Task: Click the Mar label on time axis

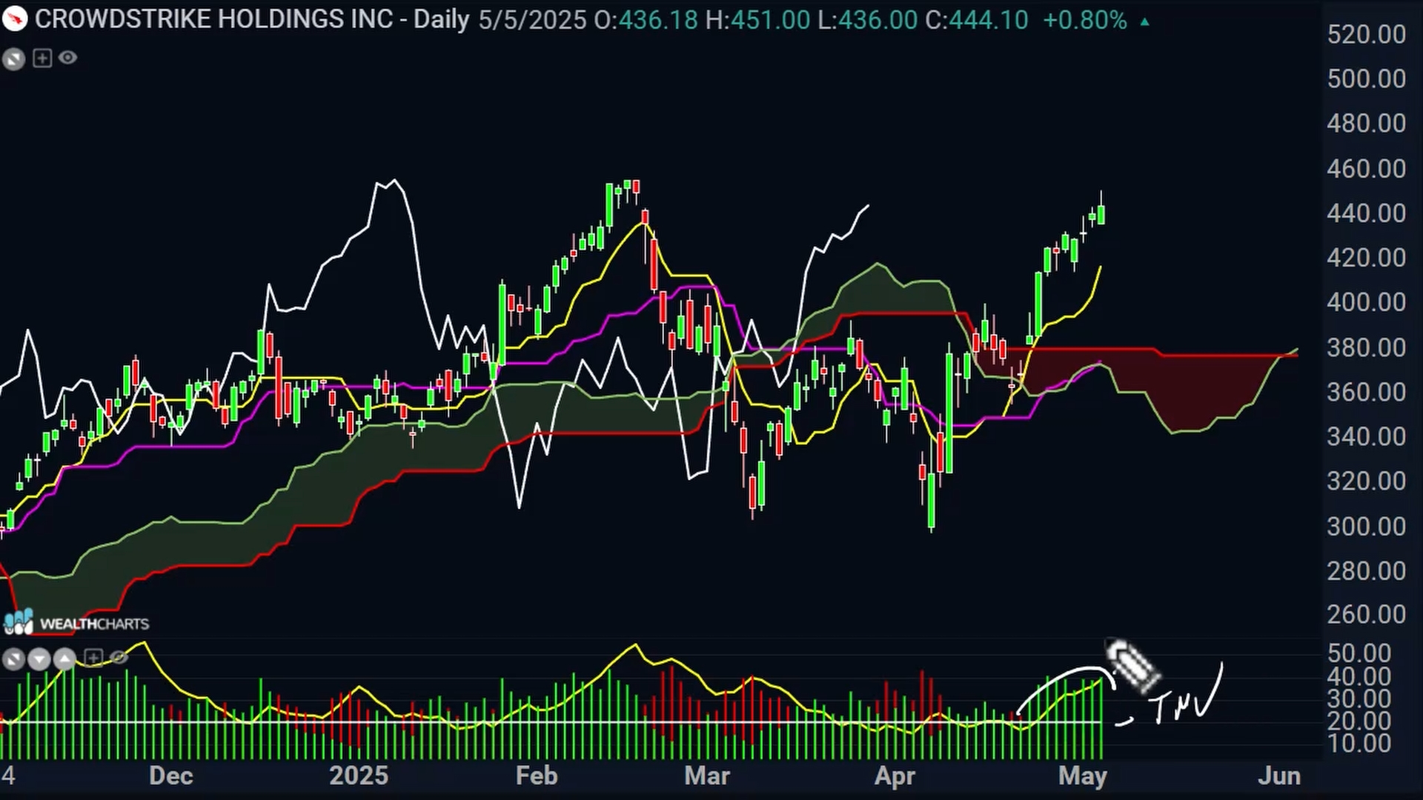Action: (707, 776)
